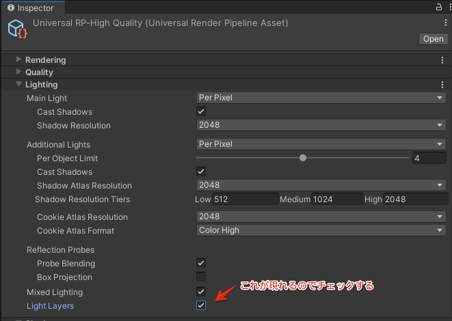Screen dimensions: 452x321
Task: Expand the Quality section
Action: click(18, 72)
